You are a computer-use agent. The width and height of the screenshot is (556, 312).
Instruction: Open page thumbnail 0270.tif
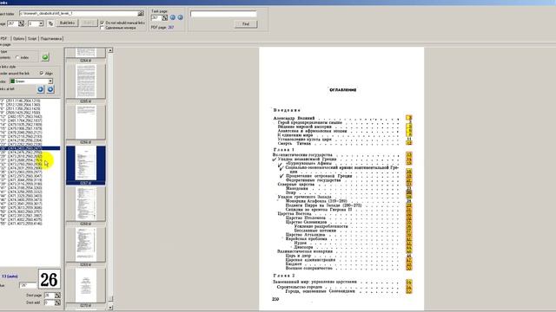coord(86,285)
